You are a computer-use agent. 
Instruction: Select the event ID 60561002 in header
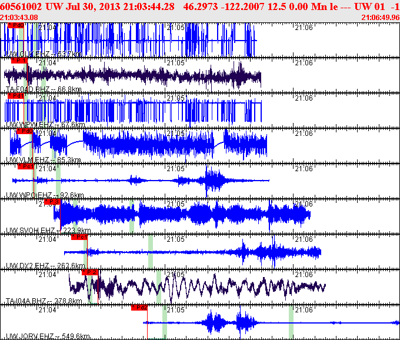click(x=22, y=6)
